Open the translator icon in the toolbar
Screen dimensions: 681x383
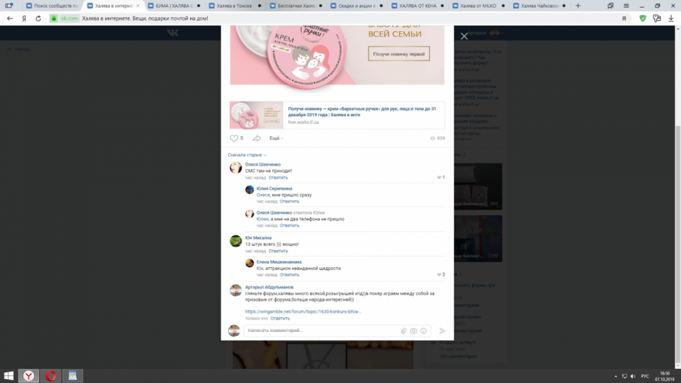click(656, 18)
